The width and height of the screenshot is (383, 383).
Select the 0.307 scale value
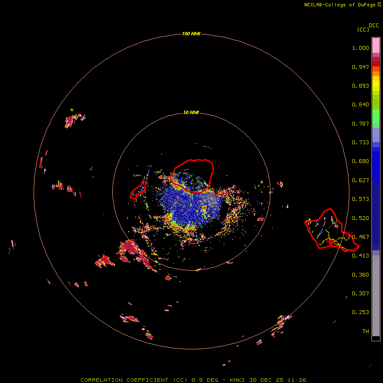pos(360,293)
